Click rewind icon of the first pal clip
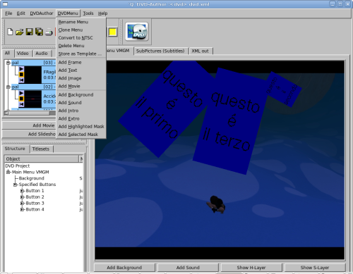The height and width of the screenshot is (274, 353). (21, 80)
